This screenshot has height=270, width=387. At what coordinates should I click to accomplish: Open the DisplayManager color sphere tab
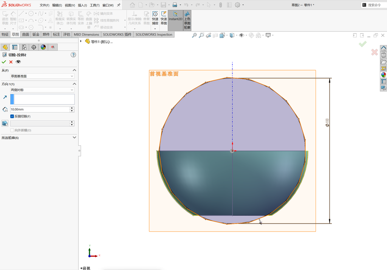point(43,47)
